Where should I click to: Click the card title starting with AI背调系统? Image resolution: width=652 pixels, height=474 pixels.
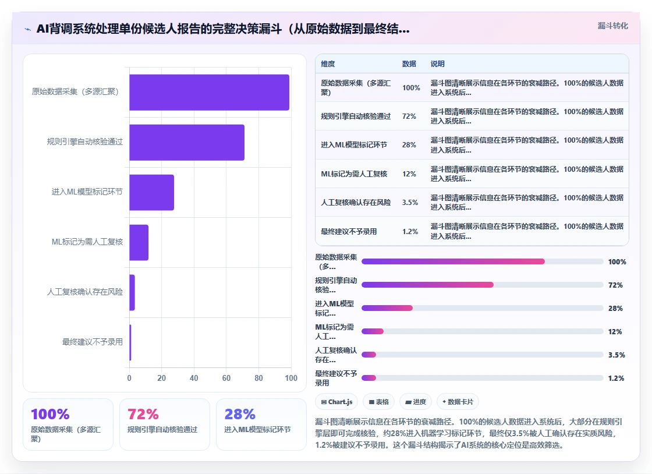pyautogui.click(x=223, y=29)
